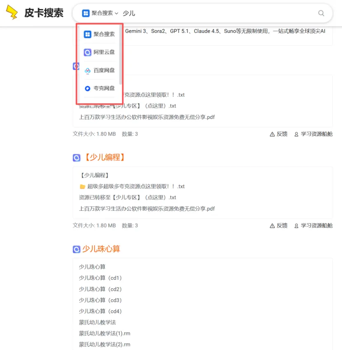The image size is (342, 350).
Task: Select 阿里云盘 from the dropdown list
Action: point(99,52)
